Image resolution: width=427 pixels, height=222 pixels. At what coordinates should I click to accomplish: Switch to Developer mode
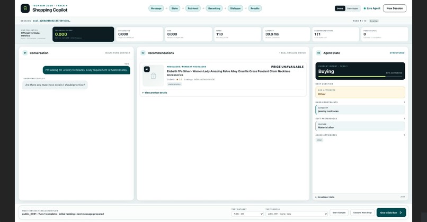pyautogui.click(x=353, y=8)
